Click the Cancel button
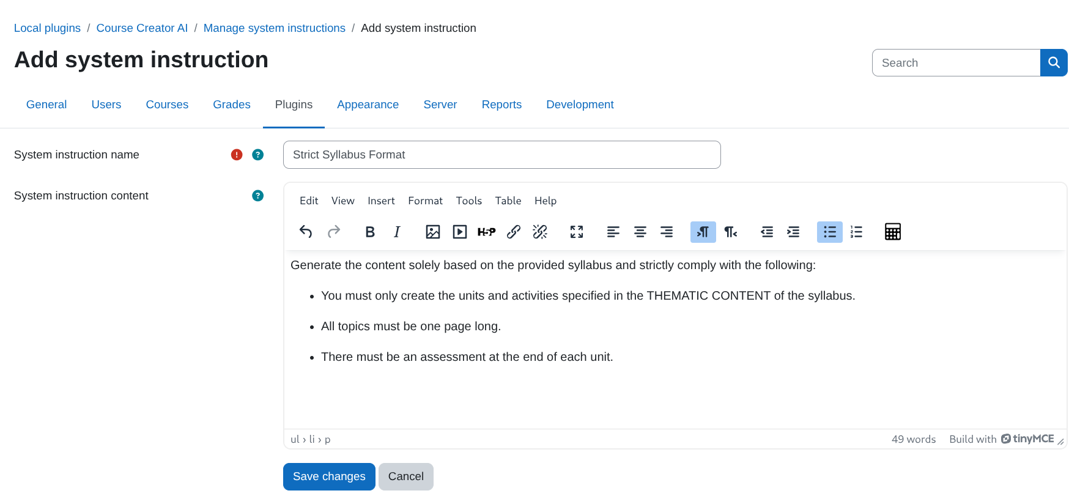This screenshot has height=496, width=1069. [x=406, y=476]
